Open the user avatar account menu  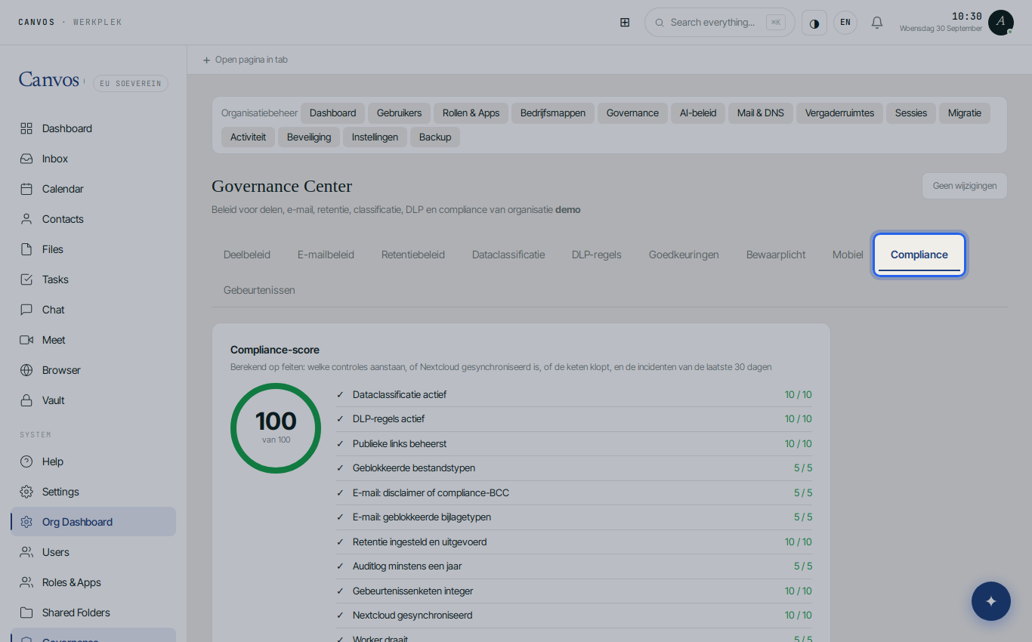(1001, 23)
